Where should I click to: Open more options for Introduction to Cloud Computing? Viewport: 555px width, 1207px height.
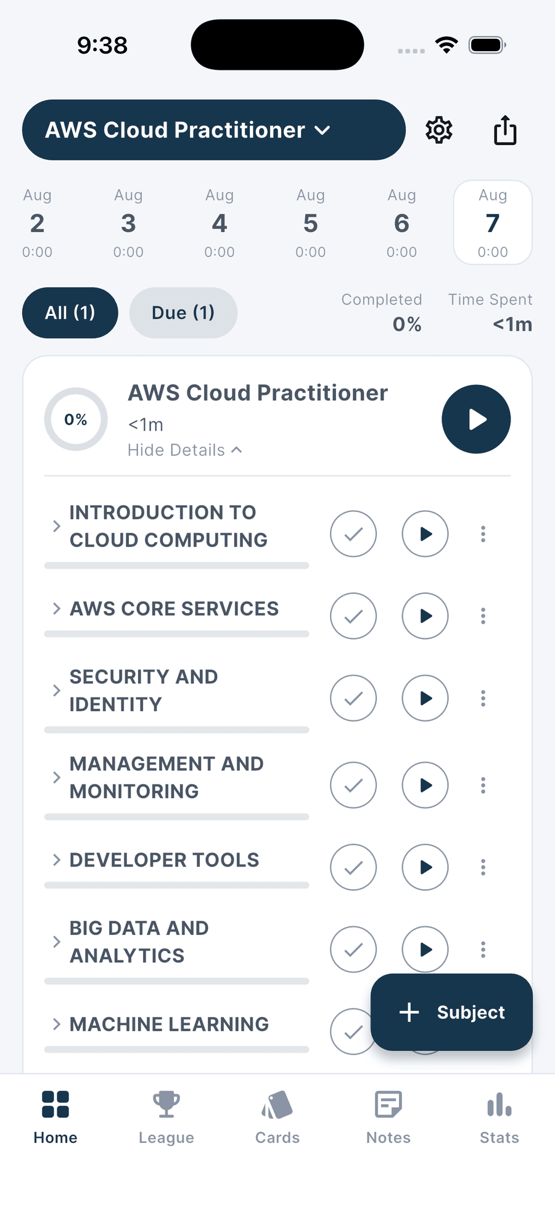click(483, 534)
